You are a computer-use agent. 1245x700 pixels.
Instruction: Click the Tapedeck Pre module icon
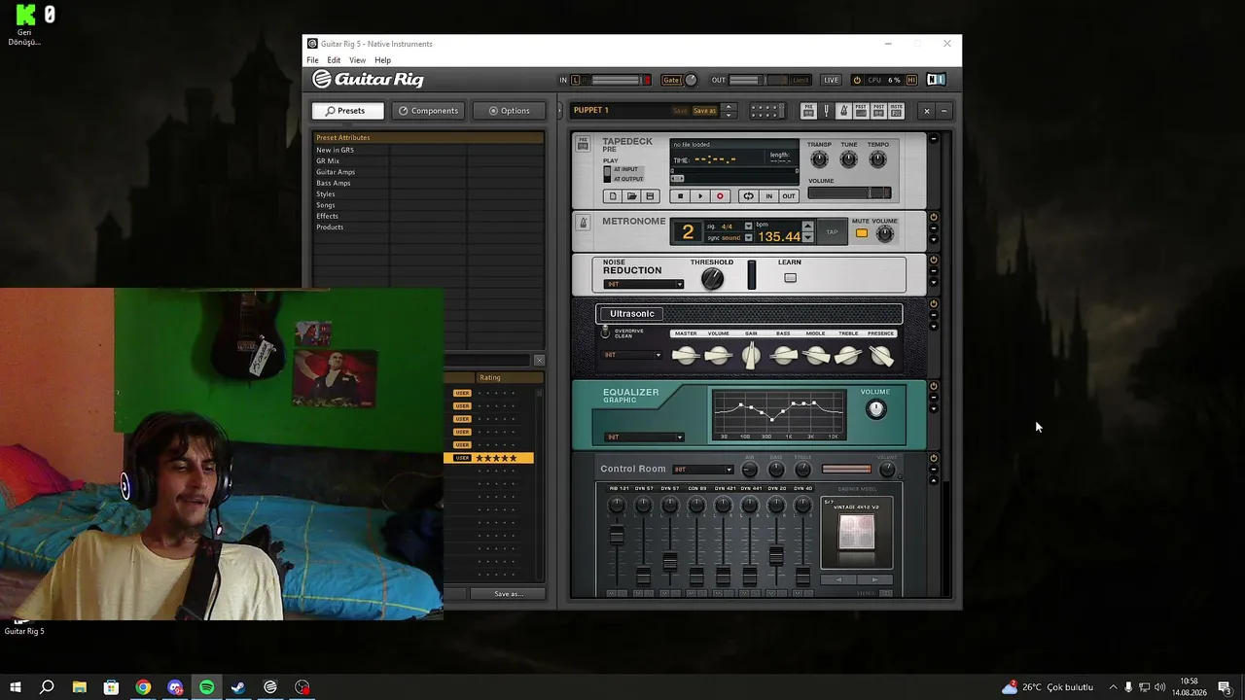click(x=583, y=143)
